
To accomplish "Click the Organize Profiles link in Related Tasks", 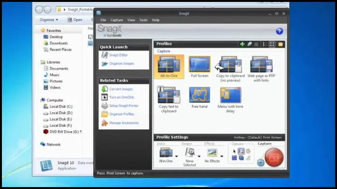I will pos(122,114).
